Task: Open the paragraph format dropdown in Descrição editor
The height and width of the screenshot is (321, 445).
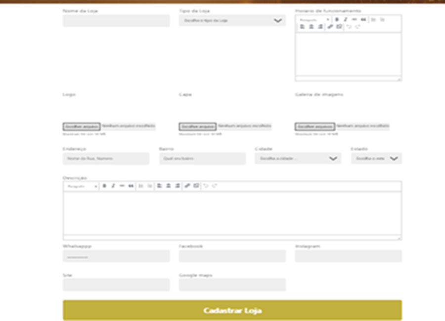Action: tap(82, 186)
